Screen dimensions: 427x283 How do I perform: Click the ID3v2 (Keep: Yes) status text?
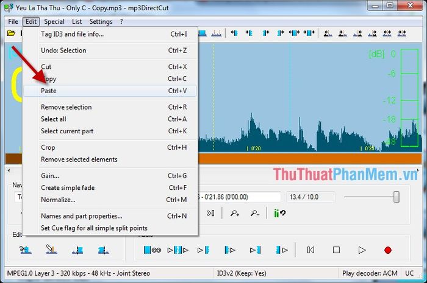coord(242,273)
